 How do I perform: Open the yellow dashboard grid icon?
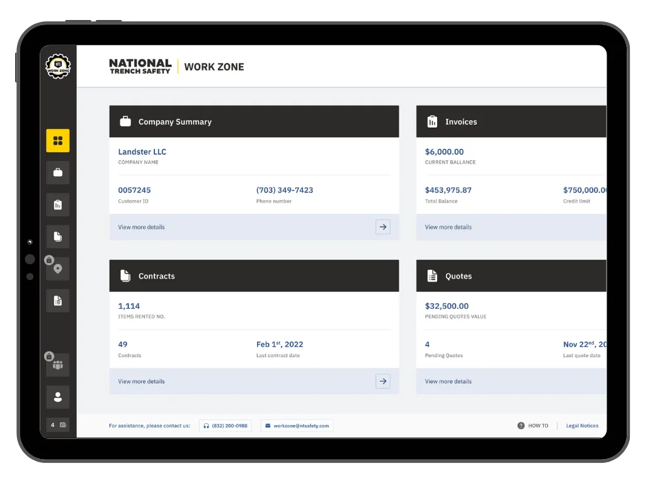(58, 140)
